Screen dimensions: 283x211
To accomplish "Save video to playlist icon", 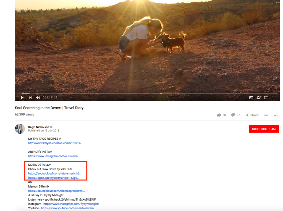I will pos(266,115).
